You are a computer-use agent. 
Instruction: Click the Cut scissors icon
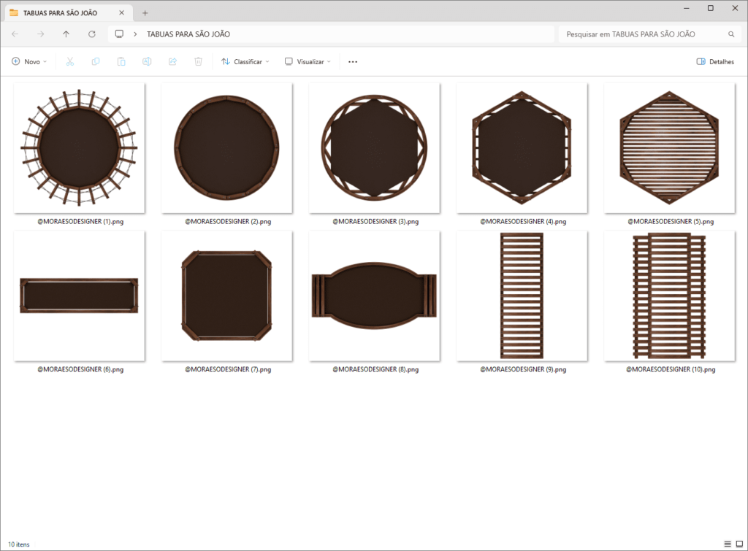click(x=70, y=61)
